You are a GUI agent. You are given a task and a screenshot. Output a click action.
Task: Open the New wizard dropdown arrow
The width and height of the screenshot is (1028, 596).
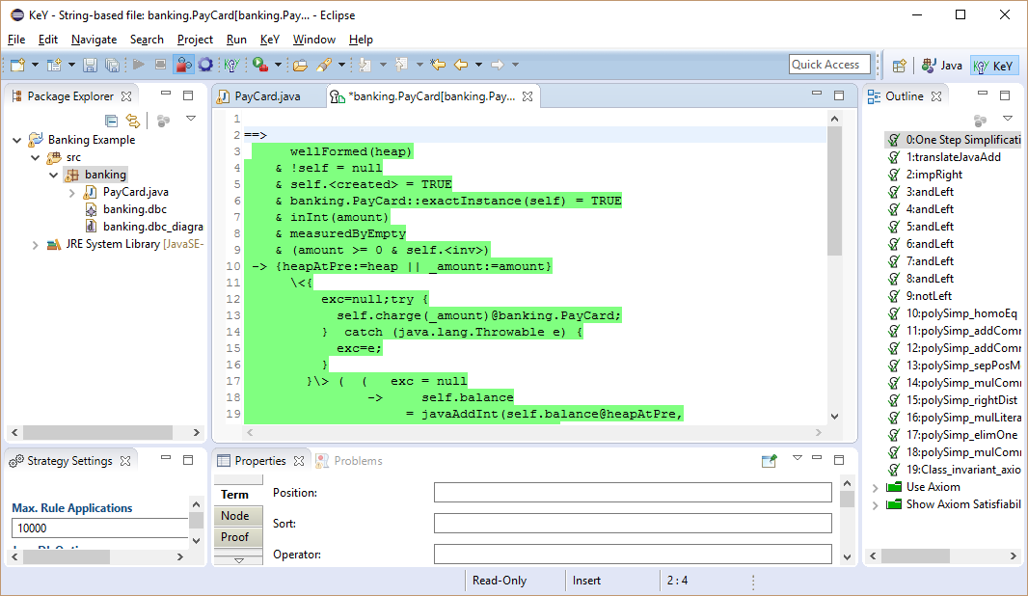[35, 65]
